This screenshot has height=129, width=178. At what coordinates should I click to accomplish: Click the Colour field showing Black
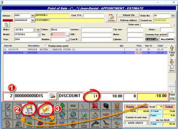click(x=60, y=30)
